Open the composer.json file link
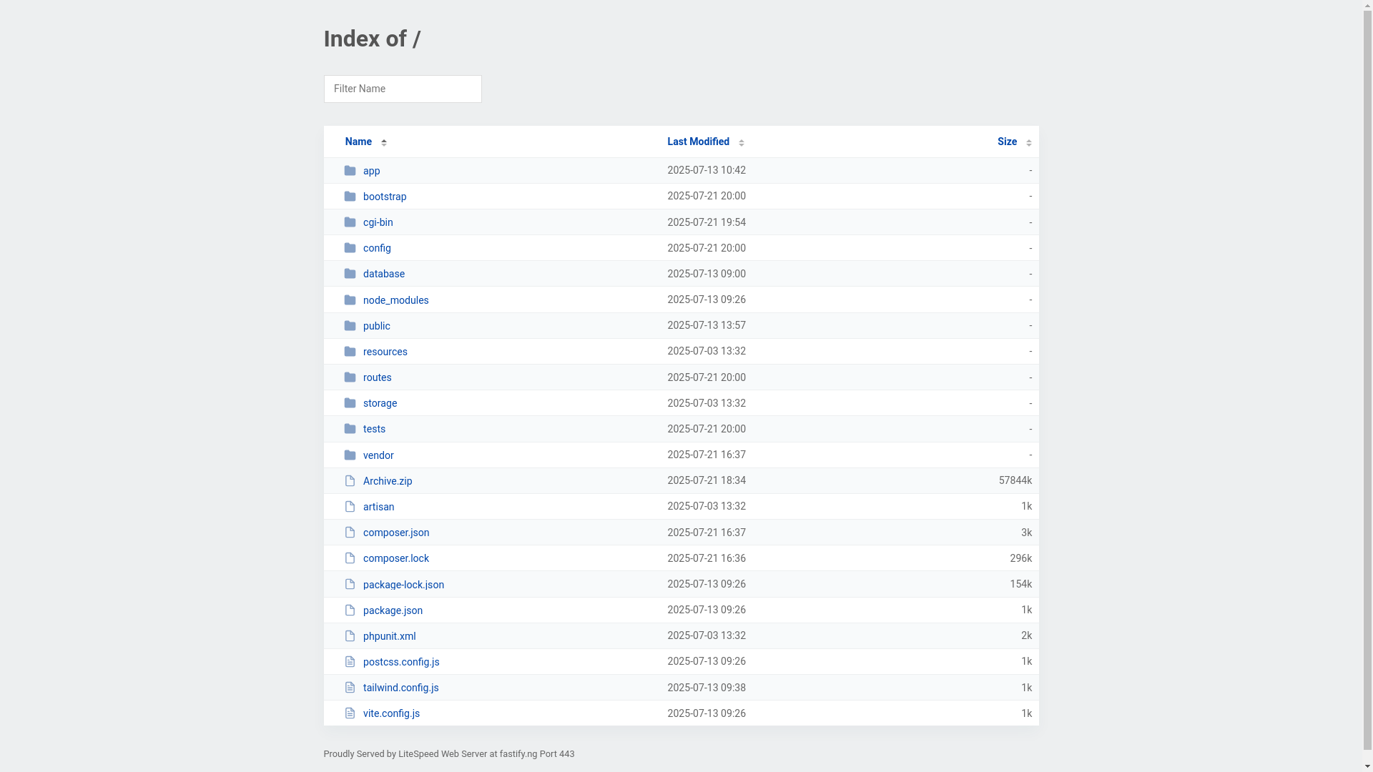1373x772 pixels. click(396, 533)
